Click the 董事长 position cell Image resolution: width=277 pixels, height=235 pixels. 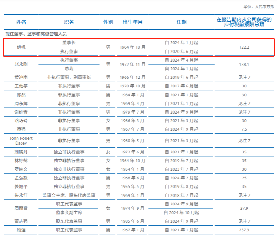[x=69, y=43]
